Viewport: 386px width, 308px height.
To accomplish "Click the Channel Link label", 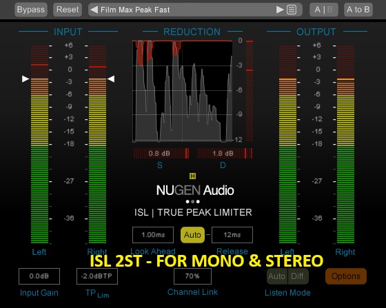I will tap(192, 292).
